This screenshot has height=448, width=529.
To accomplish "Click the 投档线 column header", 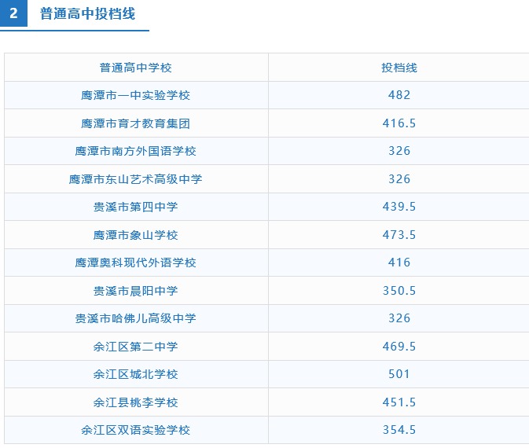I will click(399, 68).
